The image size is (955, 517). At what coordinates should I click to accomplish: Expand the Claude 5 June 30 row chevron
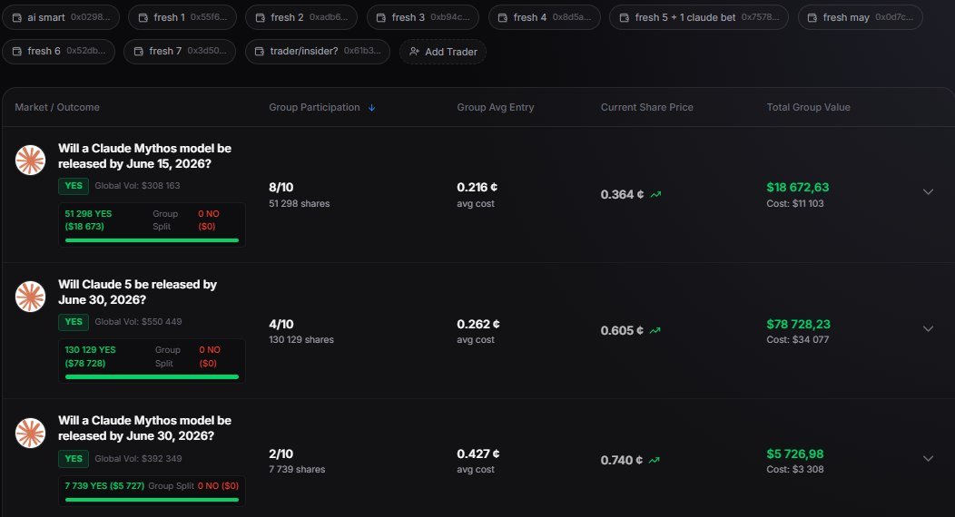click(x=928, y=328)
